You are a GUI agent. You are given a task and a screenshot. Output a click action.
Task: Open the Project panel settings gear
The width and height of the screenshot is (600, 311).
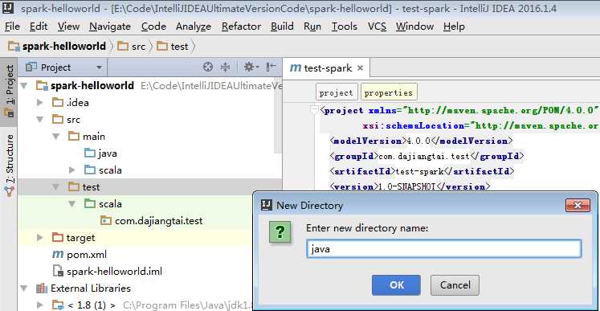251,67
